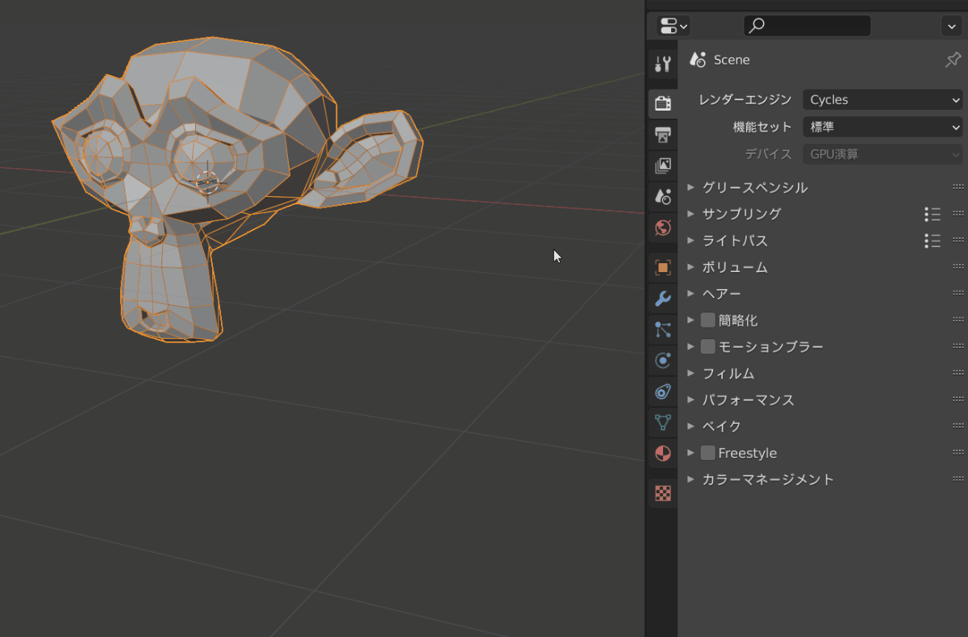Open the editor type dropdown in Properties header
The image size is (968, 637).
click(673, 26)
